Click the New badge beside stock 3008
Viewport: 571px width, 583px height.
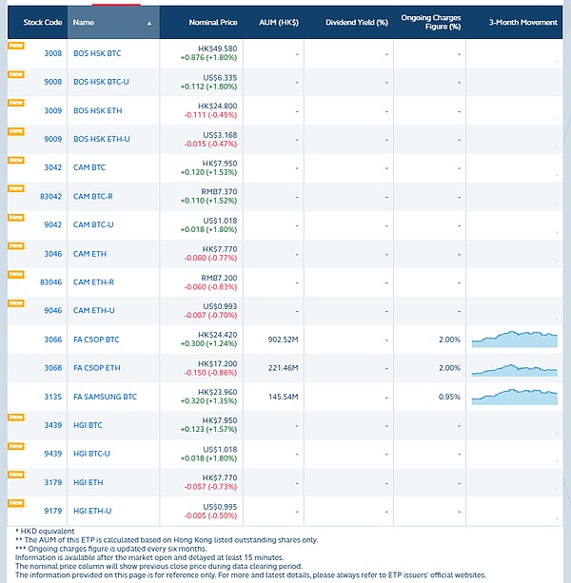(15, 45)
